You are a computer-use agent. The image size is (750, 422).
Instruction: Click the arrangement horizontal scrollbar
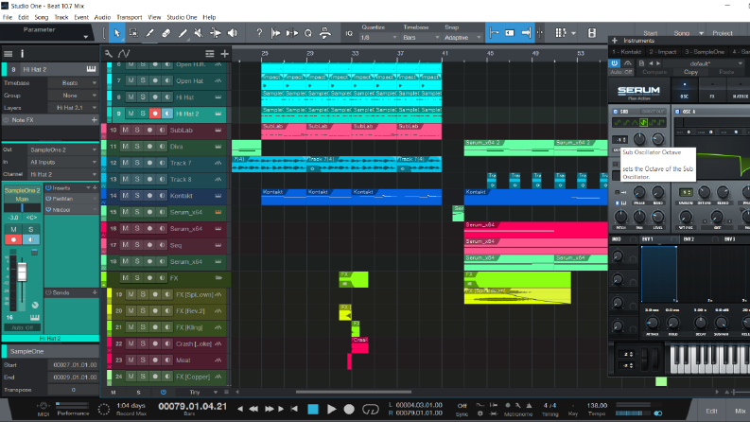point(354,392)
